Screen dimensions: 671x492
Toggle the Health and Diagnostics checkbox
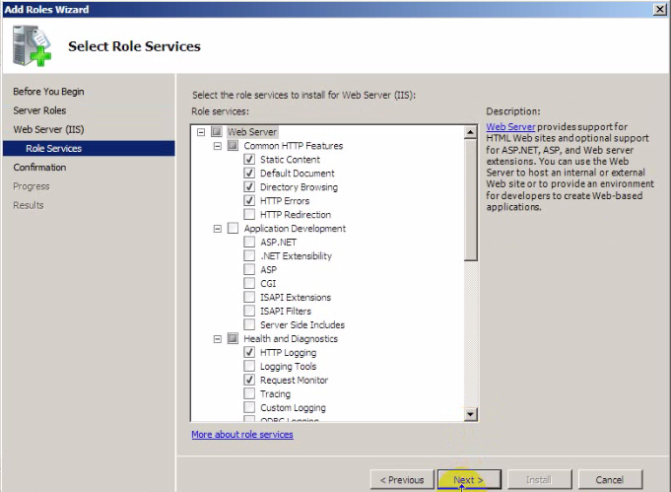233,339
